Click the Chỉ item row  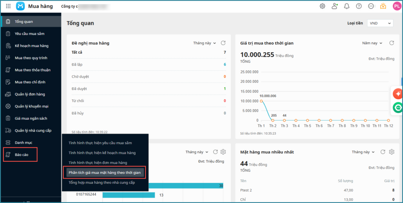317,200
